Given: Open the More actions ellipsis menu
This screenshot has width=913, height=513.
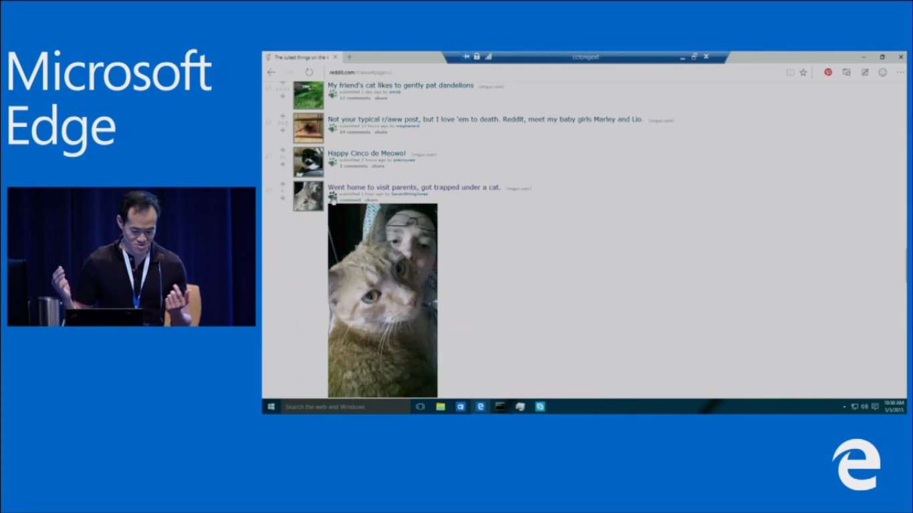Looking at the screenshot, I should (900, 72).
